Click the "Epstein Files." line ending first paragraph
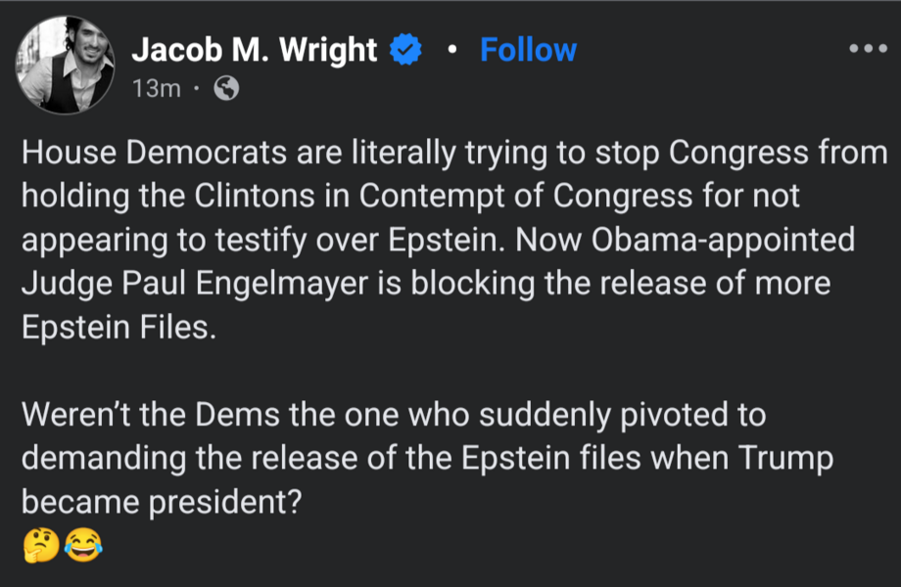The width and height of the screenshot is (901, 587). click(116, 327)
